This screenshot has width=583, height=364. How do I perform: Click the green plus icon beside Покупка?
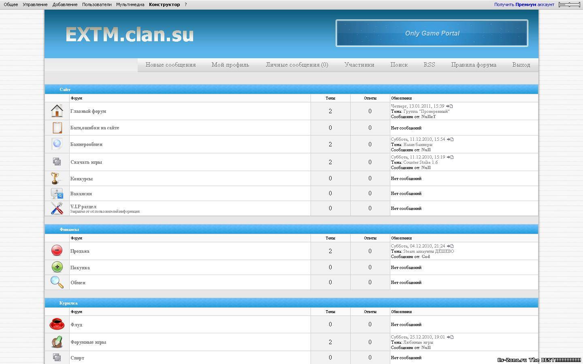click(x=57, y=267)
